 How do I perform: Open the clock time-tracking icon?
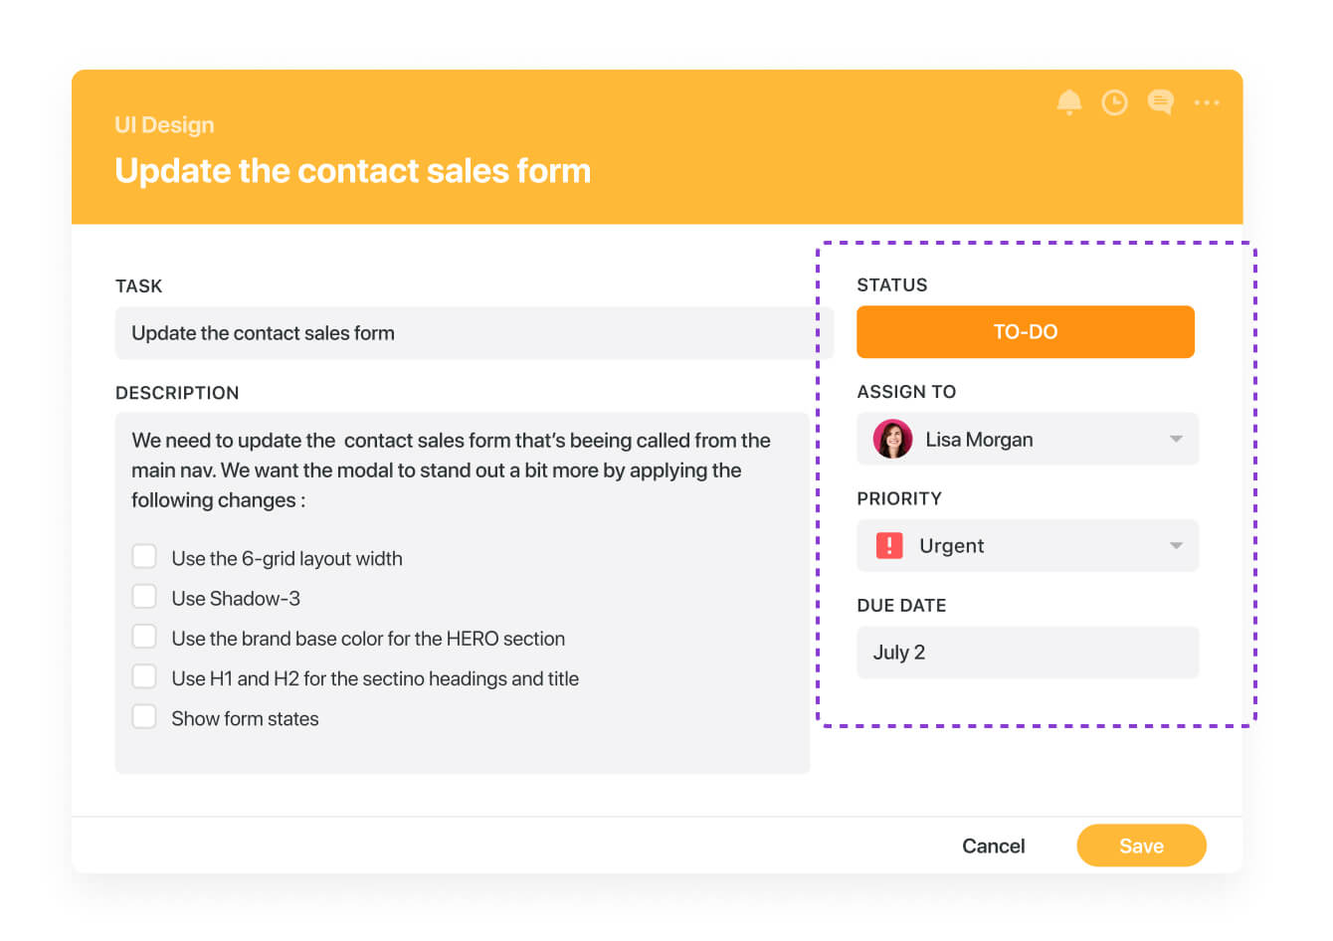[x=1114, y=102]
